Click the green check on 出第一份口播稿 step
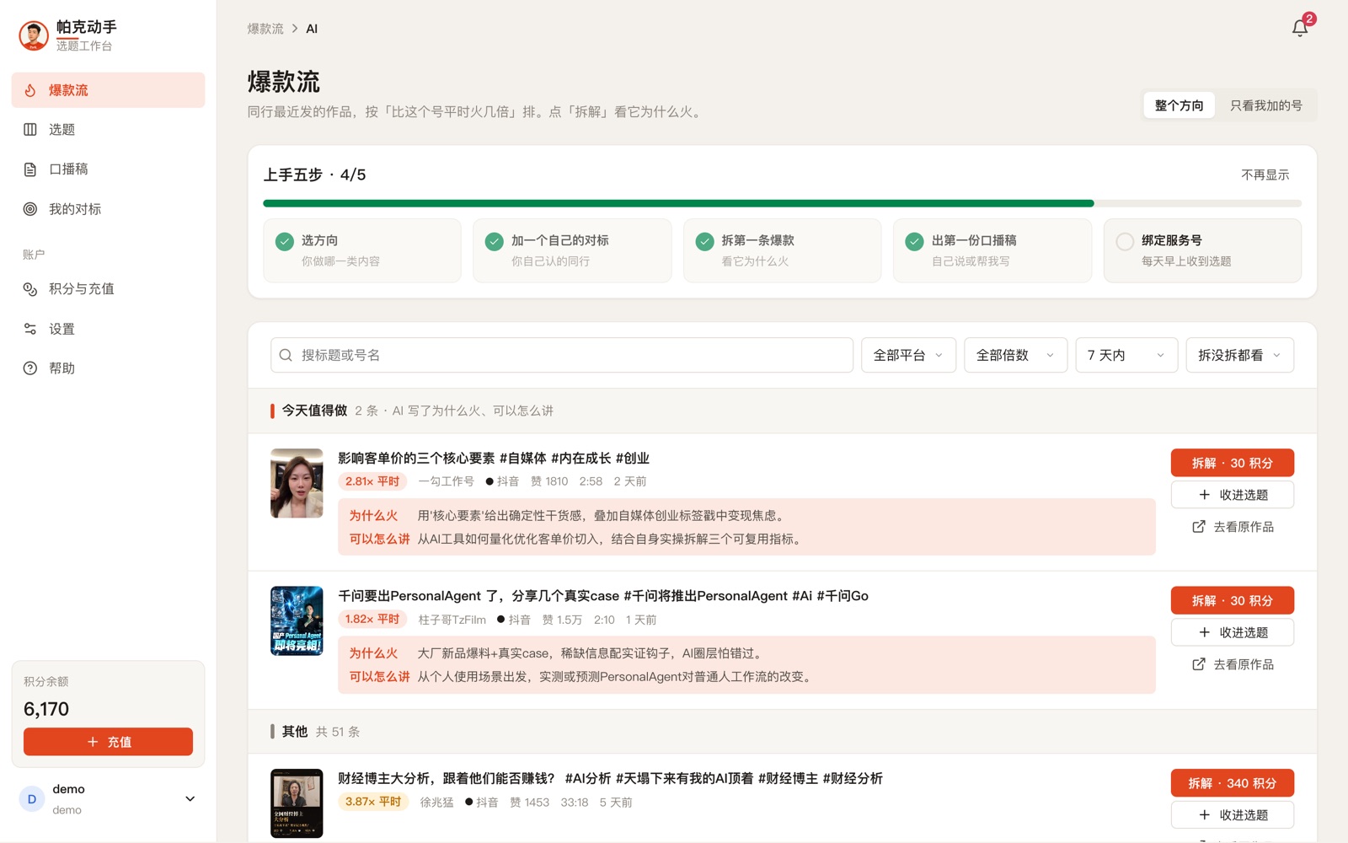 pos(914,242)
